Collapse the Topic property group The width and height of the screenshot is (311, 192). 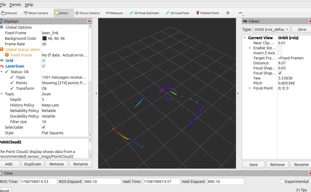click(x=1, y=94)
